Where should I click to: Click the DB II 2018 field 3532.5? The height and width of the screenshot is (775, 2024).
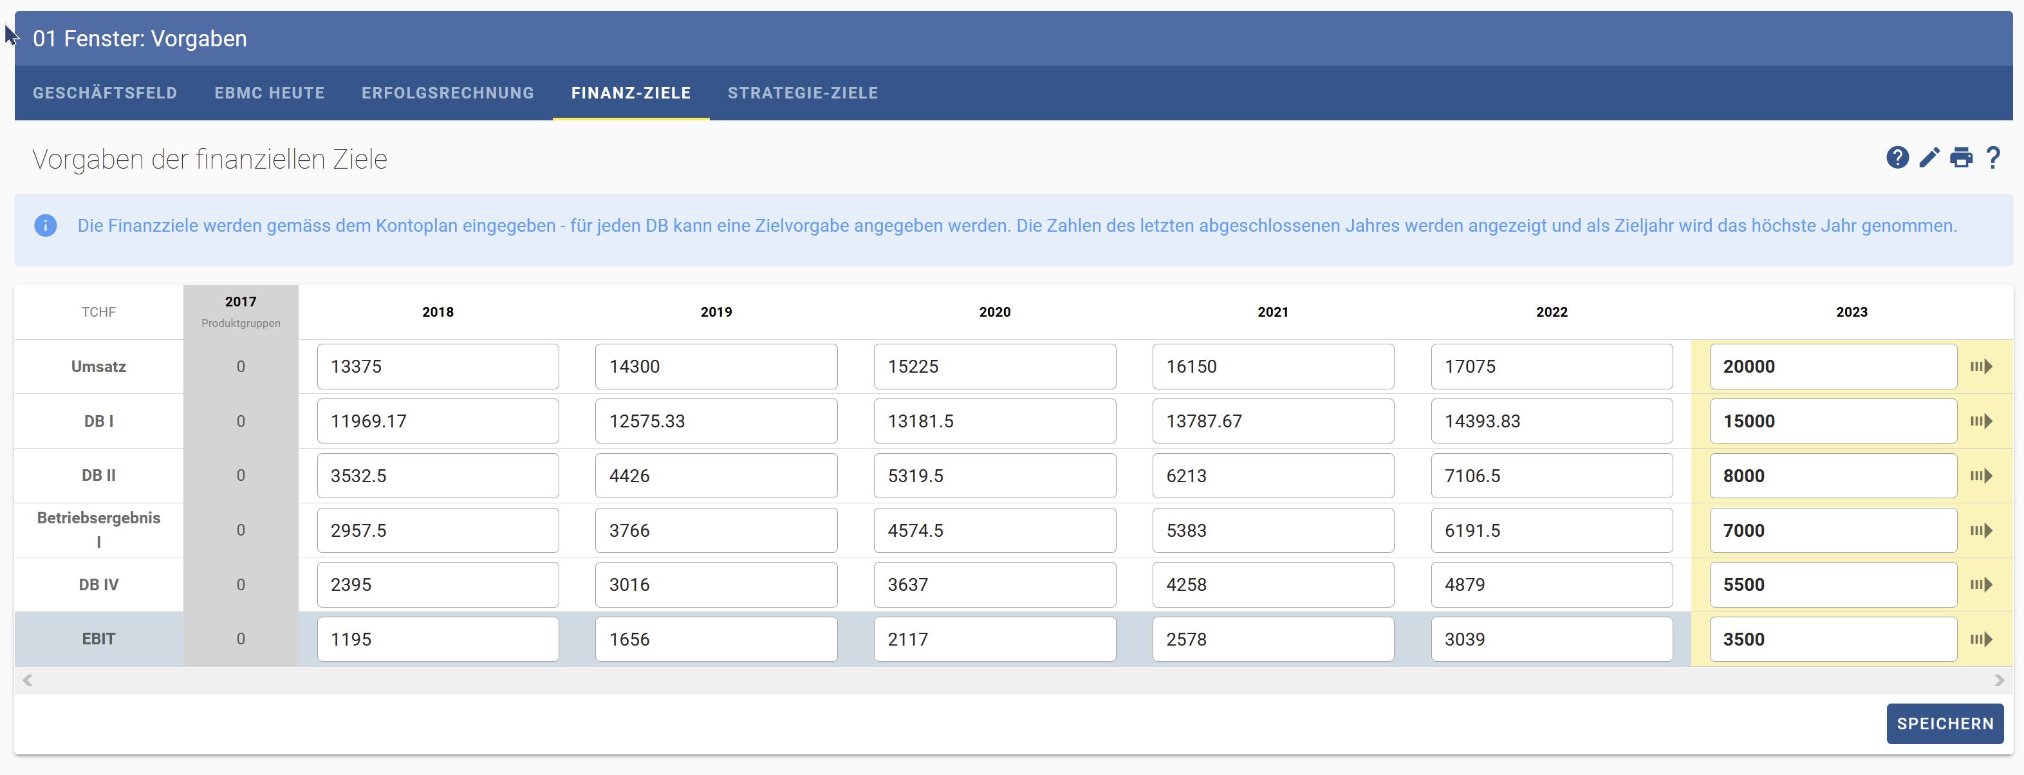pyautogui.click(x=438, y=476)
